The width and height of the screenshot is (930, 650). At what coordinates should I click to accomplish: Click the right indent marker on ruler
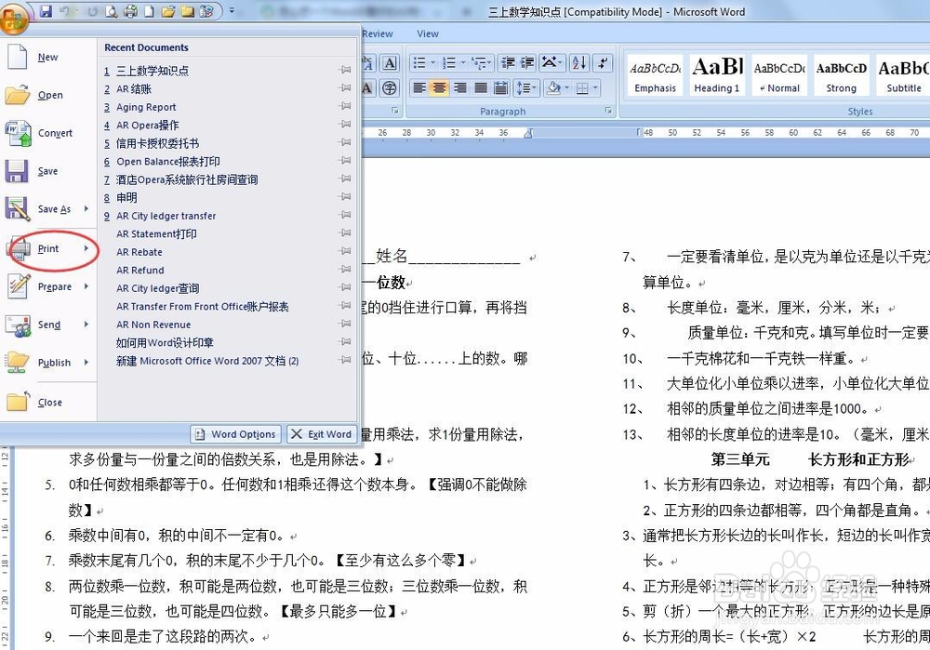pos(528,133)
